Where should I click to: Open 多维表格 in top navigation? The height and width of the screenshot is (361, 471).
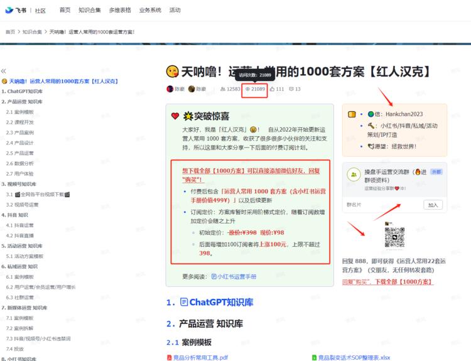120,10
